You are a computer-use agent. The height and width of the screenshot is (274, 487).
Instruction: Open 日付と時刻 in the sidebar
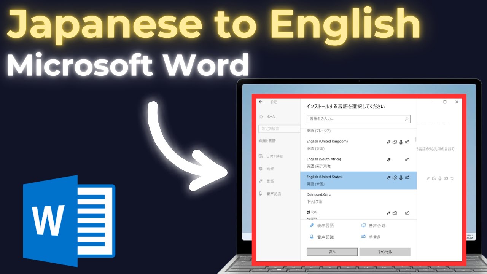271,156
